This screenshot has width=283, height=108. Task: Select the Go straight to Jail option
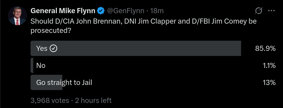pyautogui.click(x=153, y=83)
